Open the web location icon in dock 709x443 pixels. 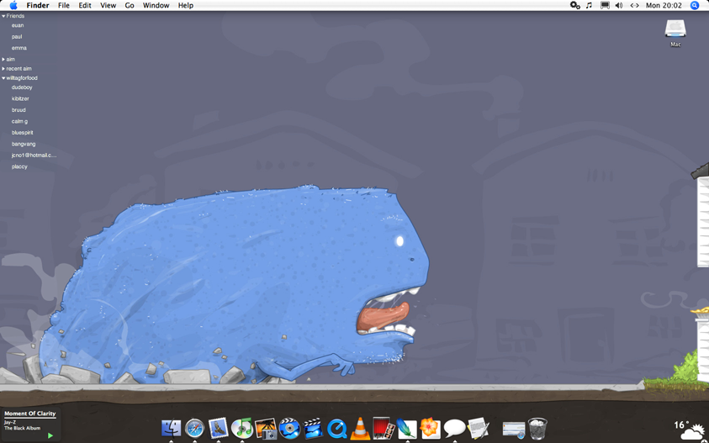(514, 430)
